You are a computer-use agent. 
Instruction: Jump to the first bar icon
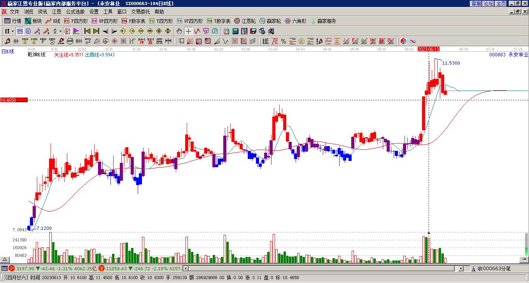(x=87, y=31)
